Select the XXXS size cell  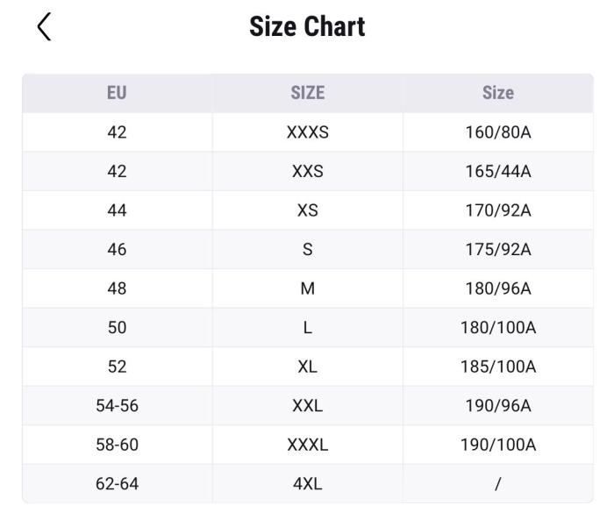(307, 133)
